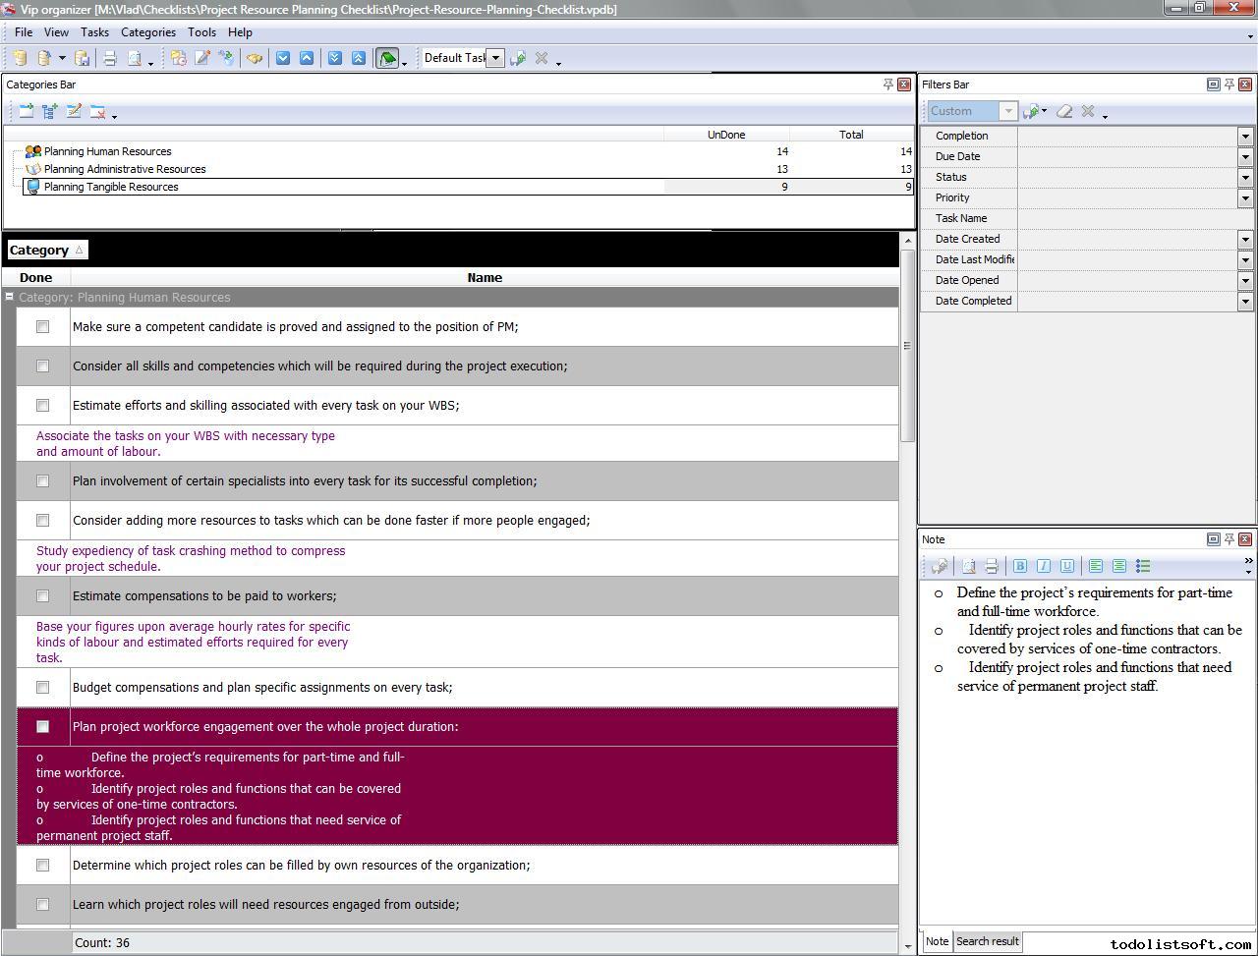The width and height of the screenshot is (1258, 956).
Task: Click the underline icon in Note toolbar
Action: pyautogui.click(x=1066, y=566)
